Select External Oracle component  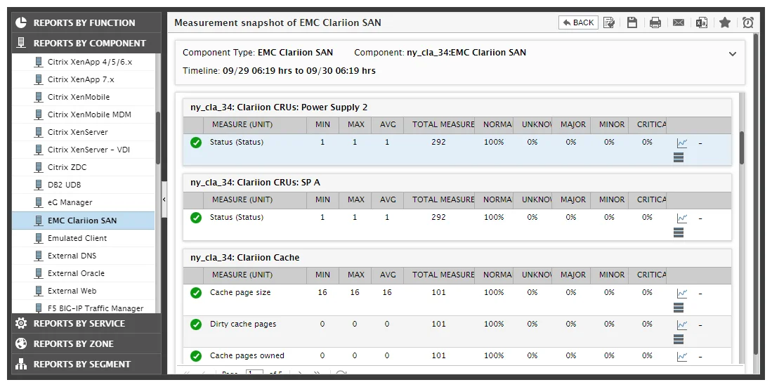pyautogui.click(x=83, y=273)
